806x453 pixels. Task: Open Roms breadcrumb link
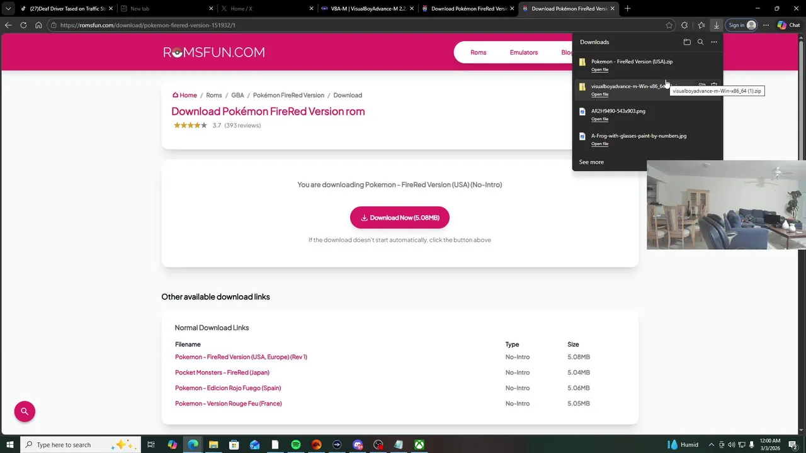[x=214, y=95]
